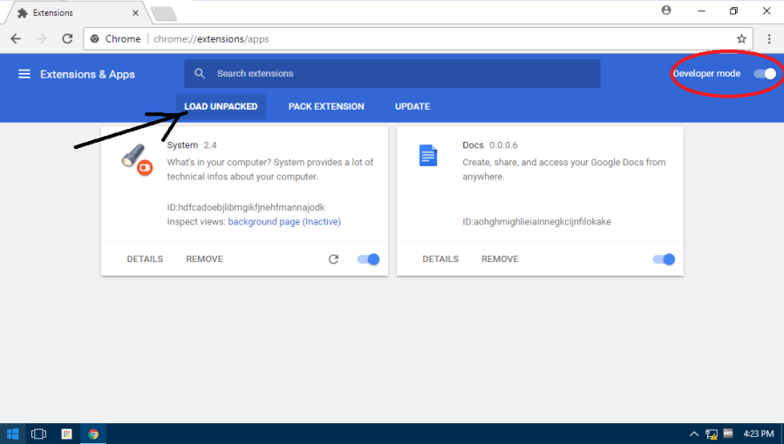Screen dimensions: 784x444
Task: Click the Search extensions field
Action: (392, 74)
